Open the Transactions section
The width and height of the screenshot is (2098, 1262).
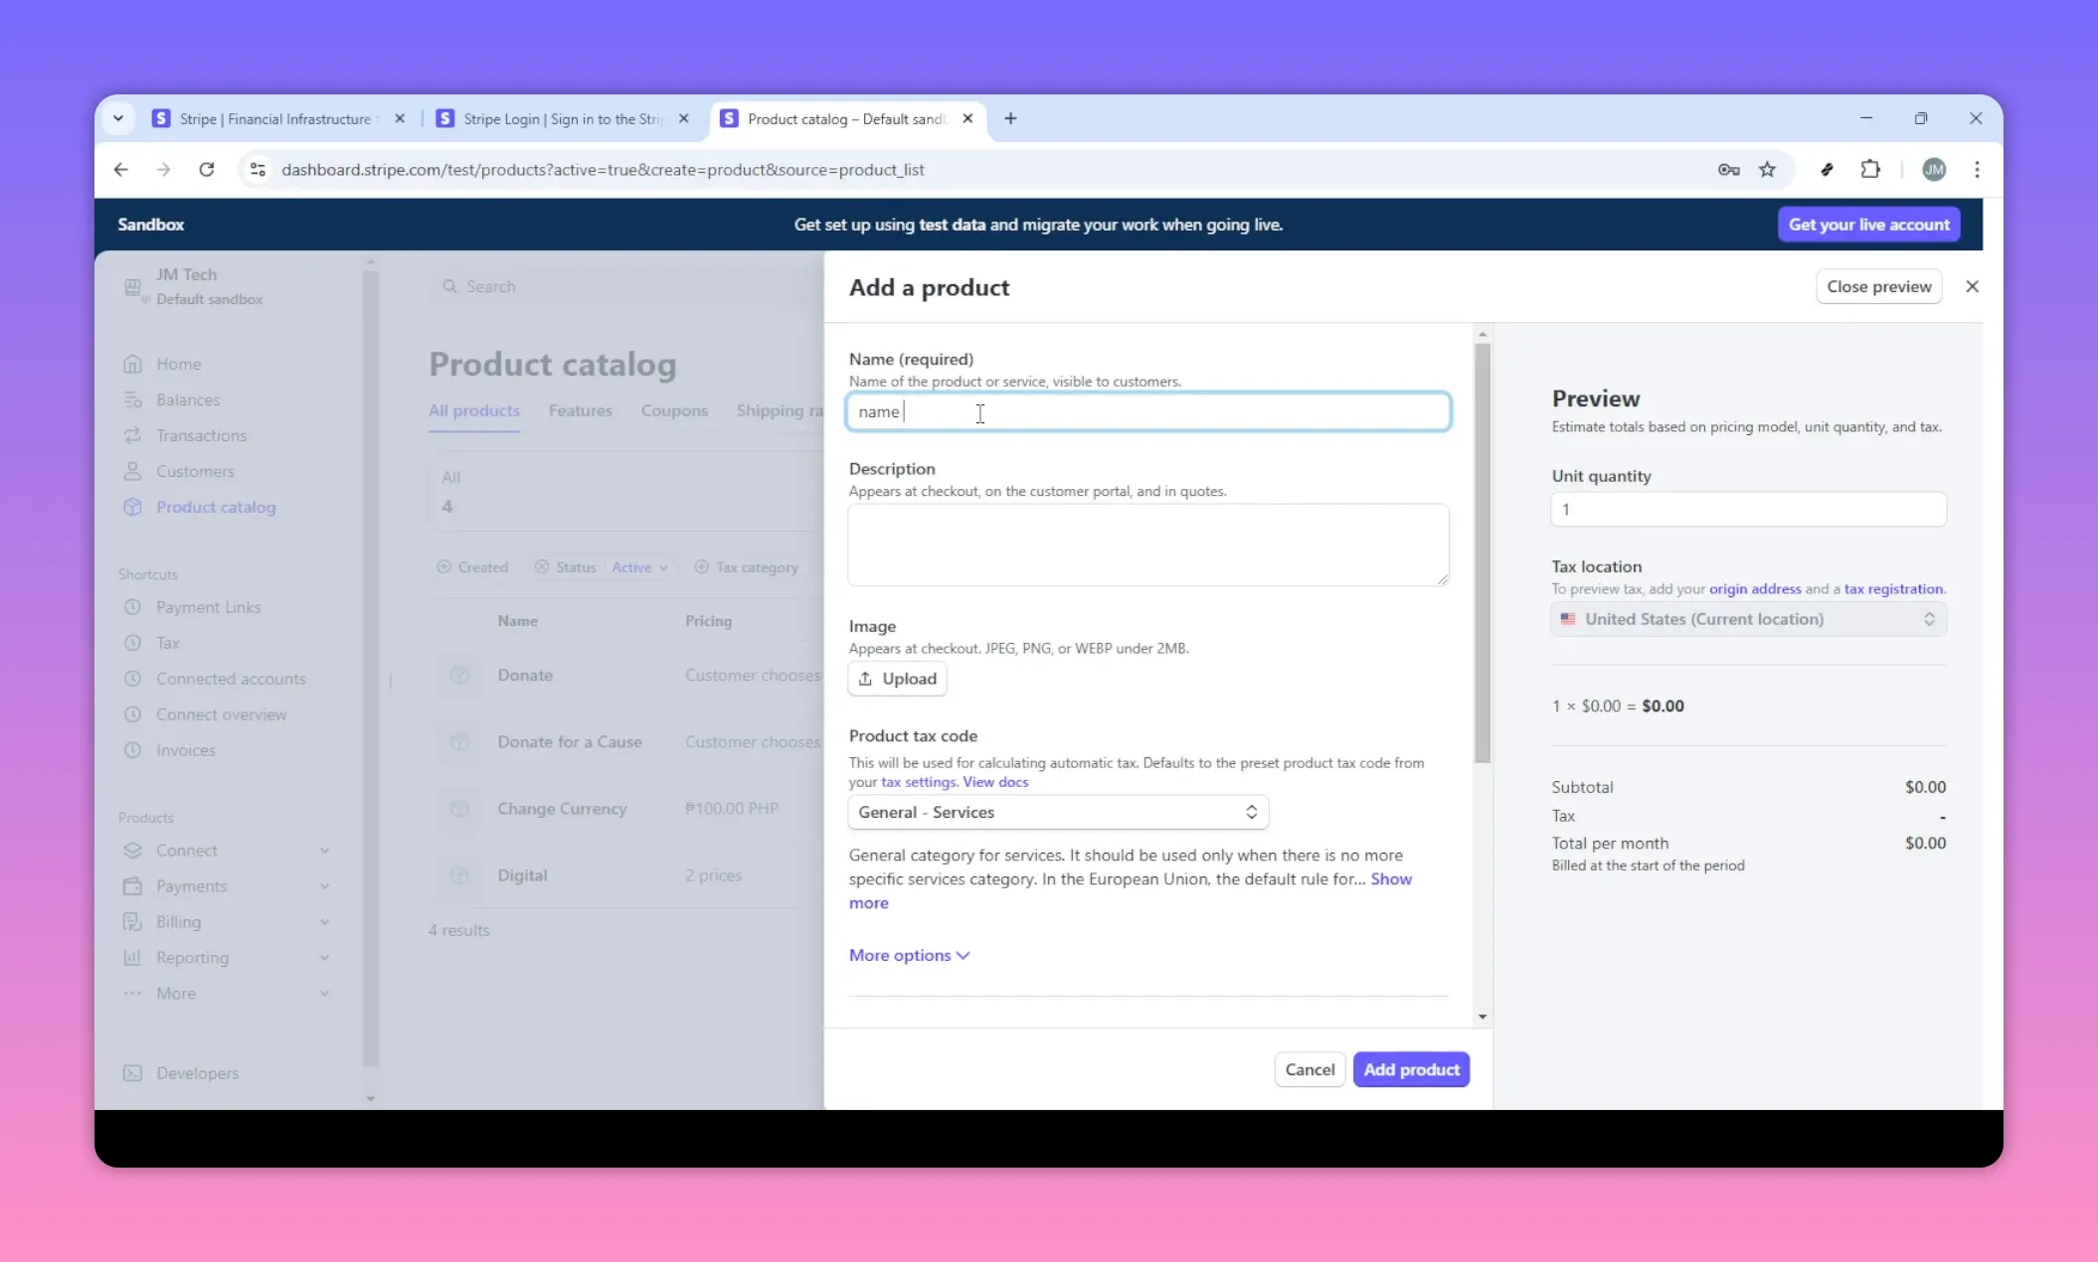pos(202,435)
